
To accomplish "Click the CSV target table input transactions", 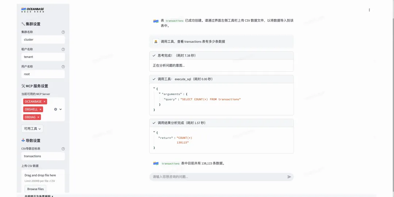I will (x=43, y=156).
